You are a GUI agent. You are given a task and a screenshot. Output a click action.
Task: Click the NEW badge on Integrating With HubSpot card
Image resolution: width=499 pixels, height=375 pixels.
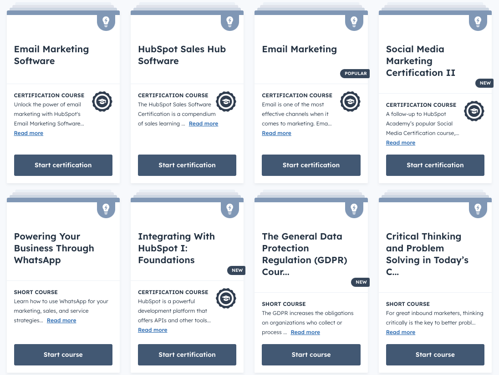(x=236, y=270)
